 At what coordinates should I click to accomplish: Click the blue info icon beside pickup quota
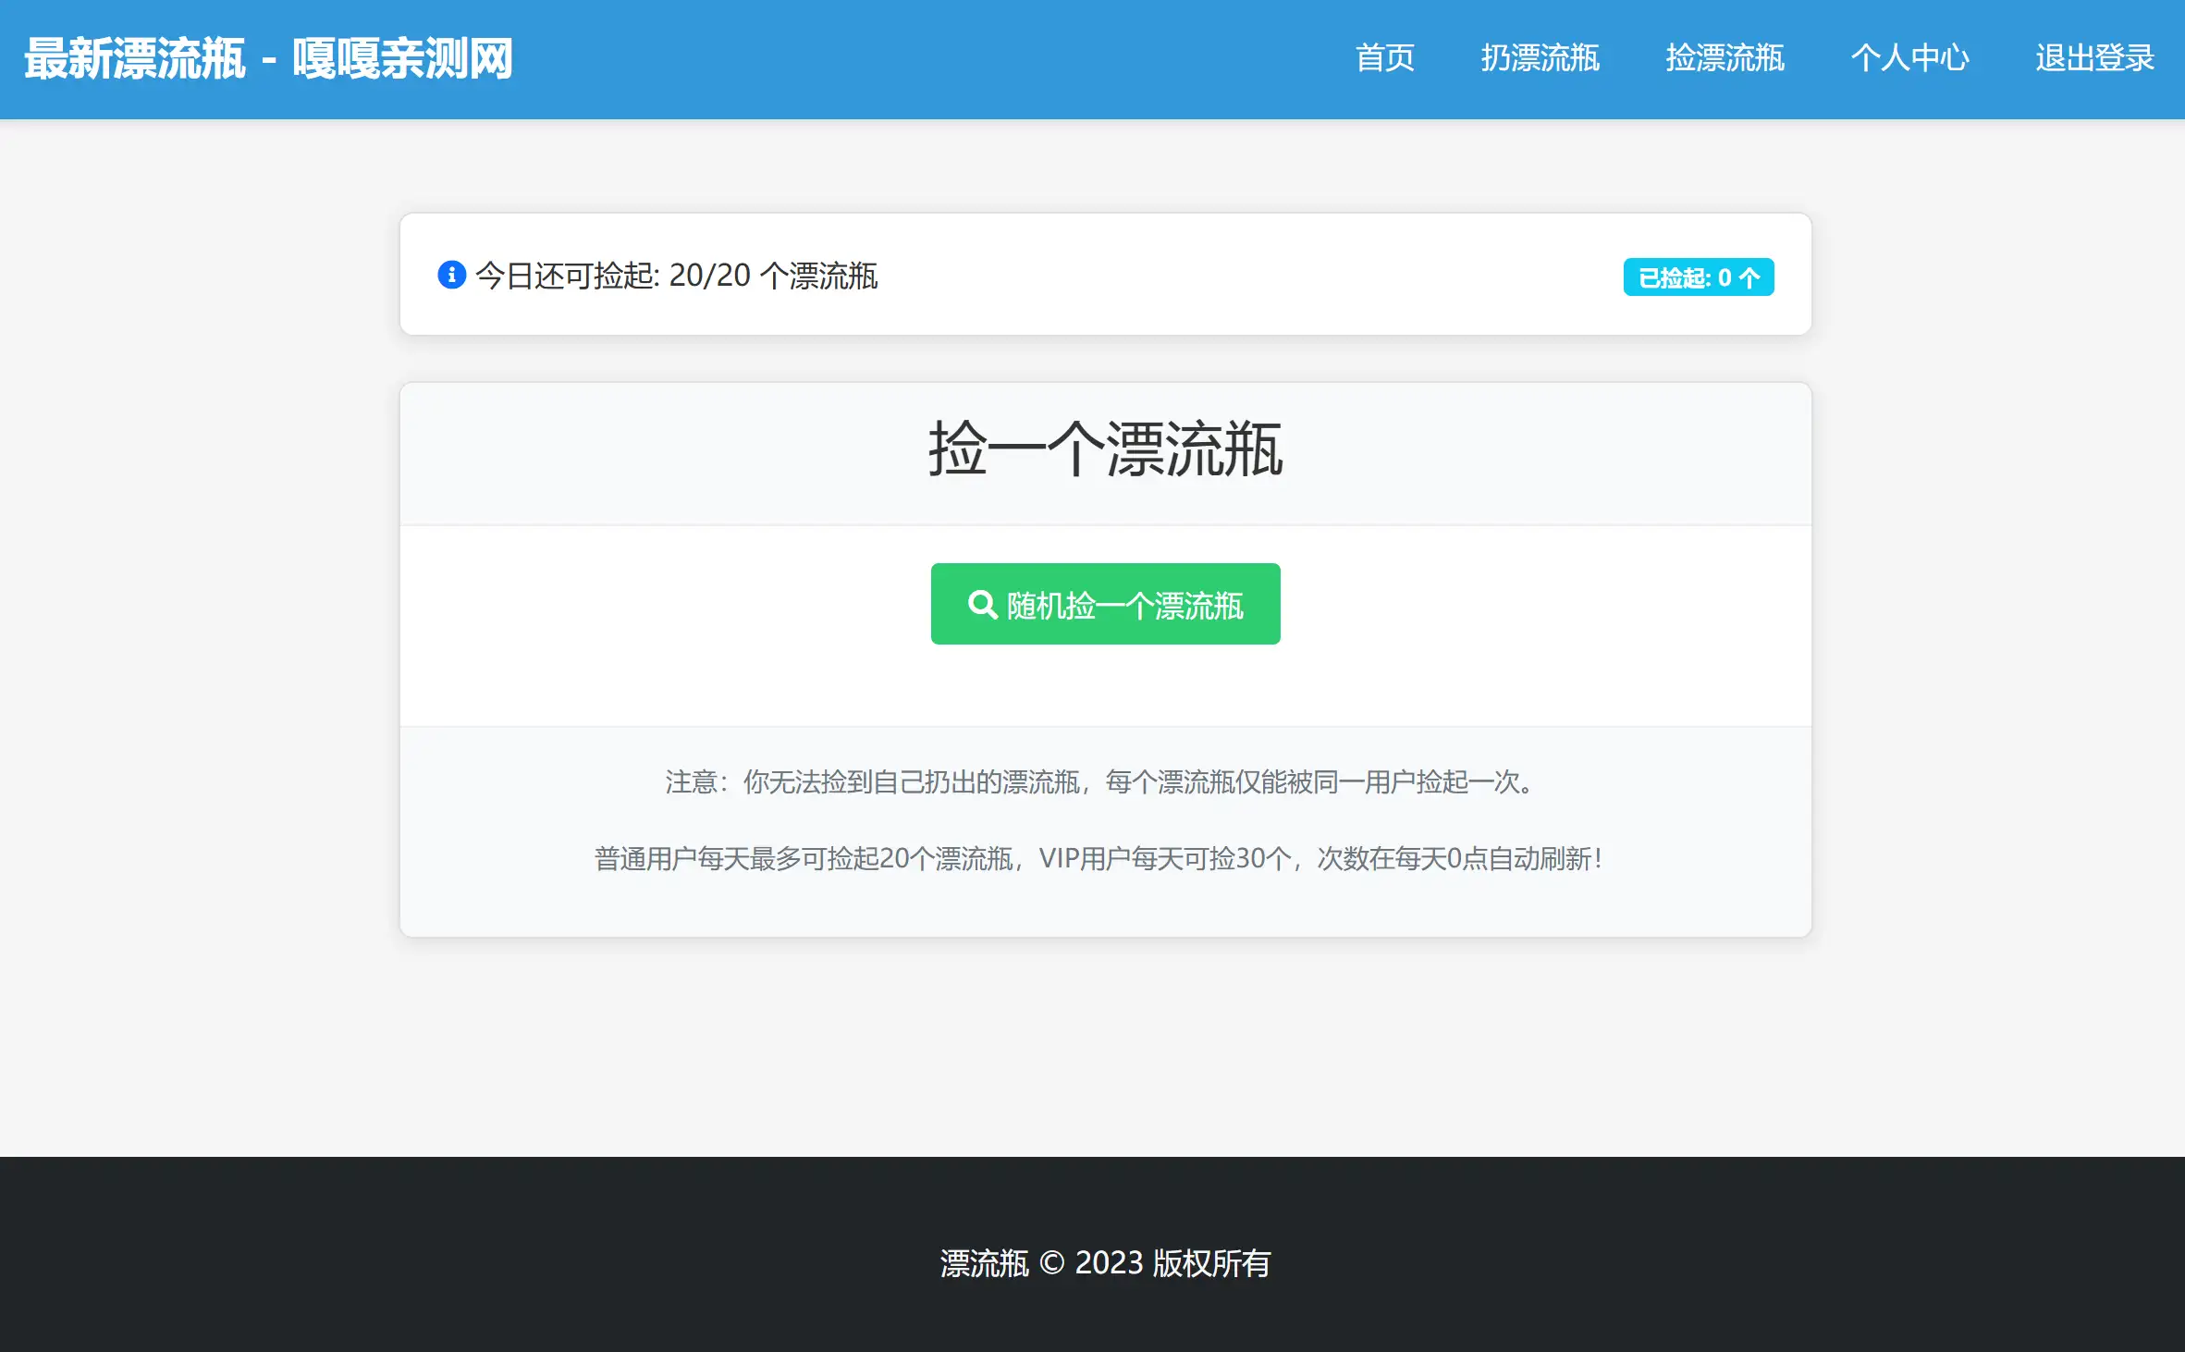click(451, 276)
